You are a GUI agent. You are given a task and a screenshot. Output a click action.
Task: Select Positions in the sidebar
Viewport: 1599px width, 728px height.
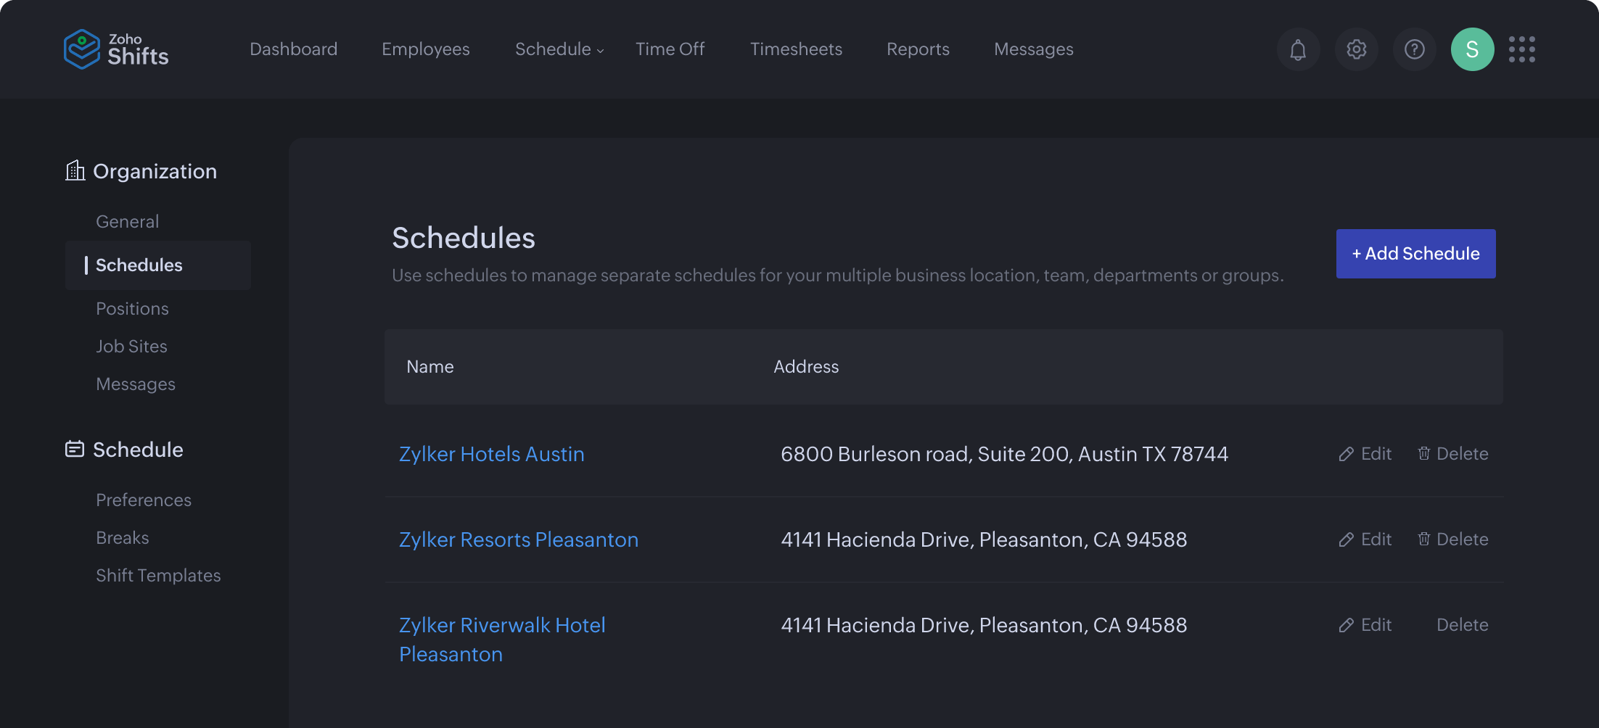[x=132, y=308]
